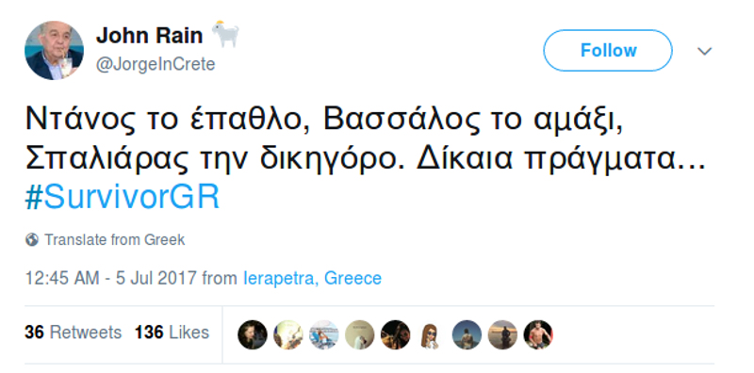The height and width of the screenshot is (373, 754).
Task: Open the third liker avatar with boat scene
Action: (x=323, y=334)
